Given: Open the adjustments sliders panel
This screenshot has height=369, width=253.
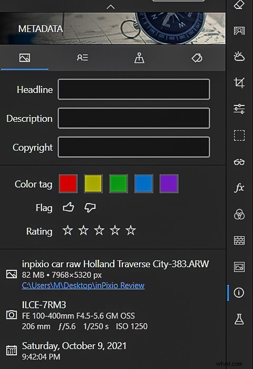Looking at the screenshot, I should tap(239, 109).
